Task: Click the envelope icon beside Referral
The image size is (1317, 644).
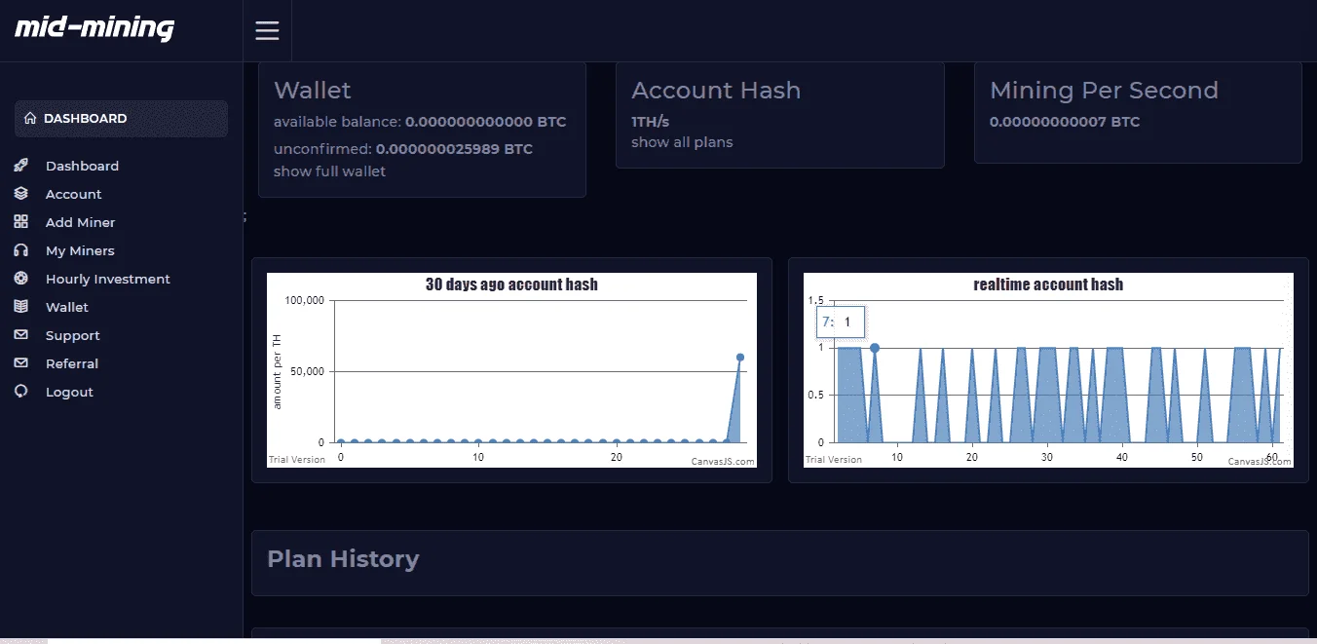Action: pyautogui.click(x=21, y=363)
